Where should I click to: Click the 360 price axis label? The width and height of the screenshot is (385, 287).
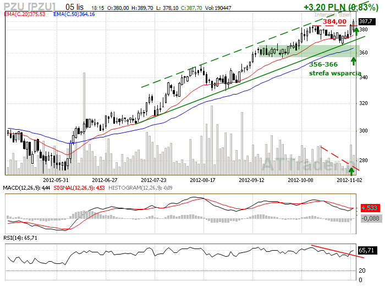click(364, 53)
